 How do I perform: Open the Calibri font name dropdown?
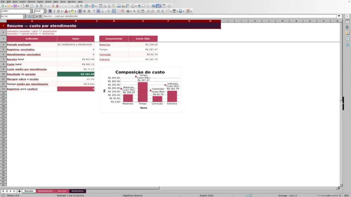[31, 11]
